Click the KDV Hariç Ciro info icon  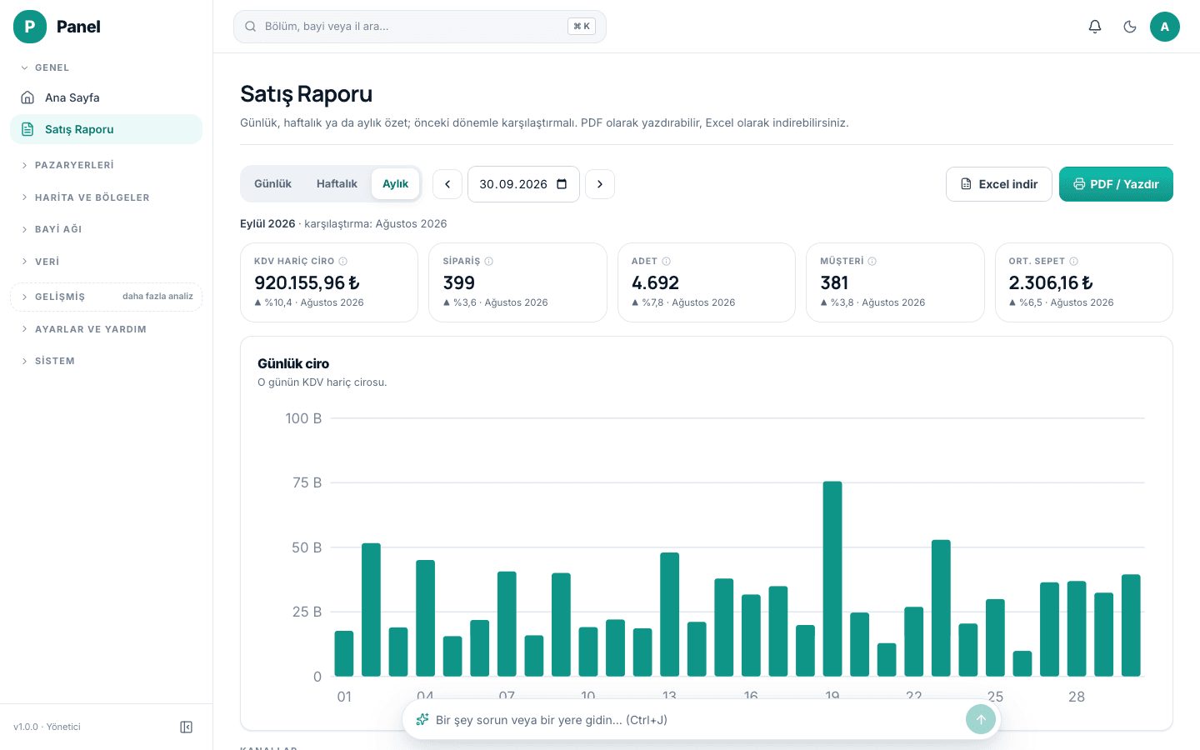click(x=343, y=261)
